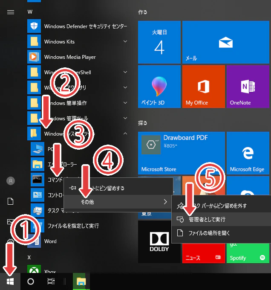The image size is (271, 290).
Task: Expand the Windows 簡単操作 folder chevron
Action: [x=125, y=103]
